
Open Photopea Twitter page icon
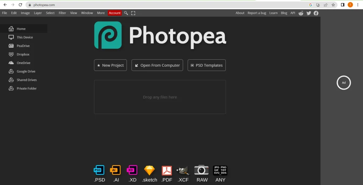click(x=309, y=13)
